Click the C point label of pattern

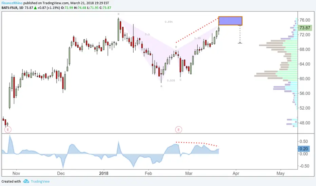click(181, 80)
